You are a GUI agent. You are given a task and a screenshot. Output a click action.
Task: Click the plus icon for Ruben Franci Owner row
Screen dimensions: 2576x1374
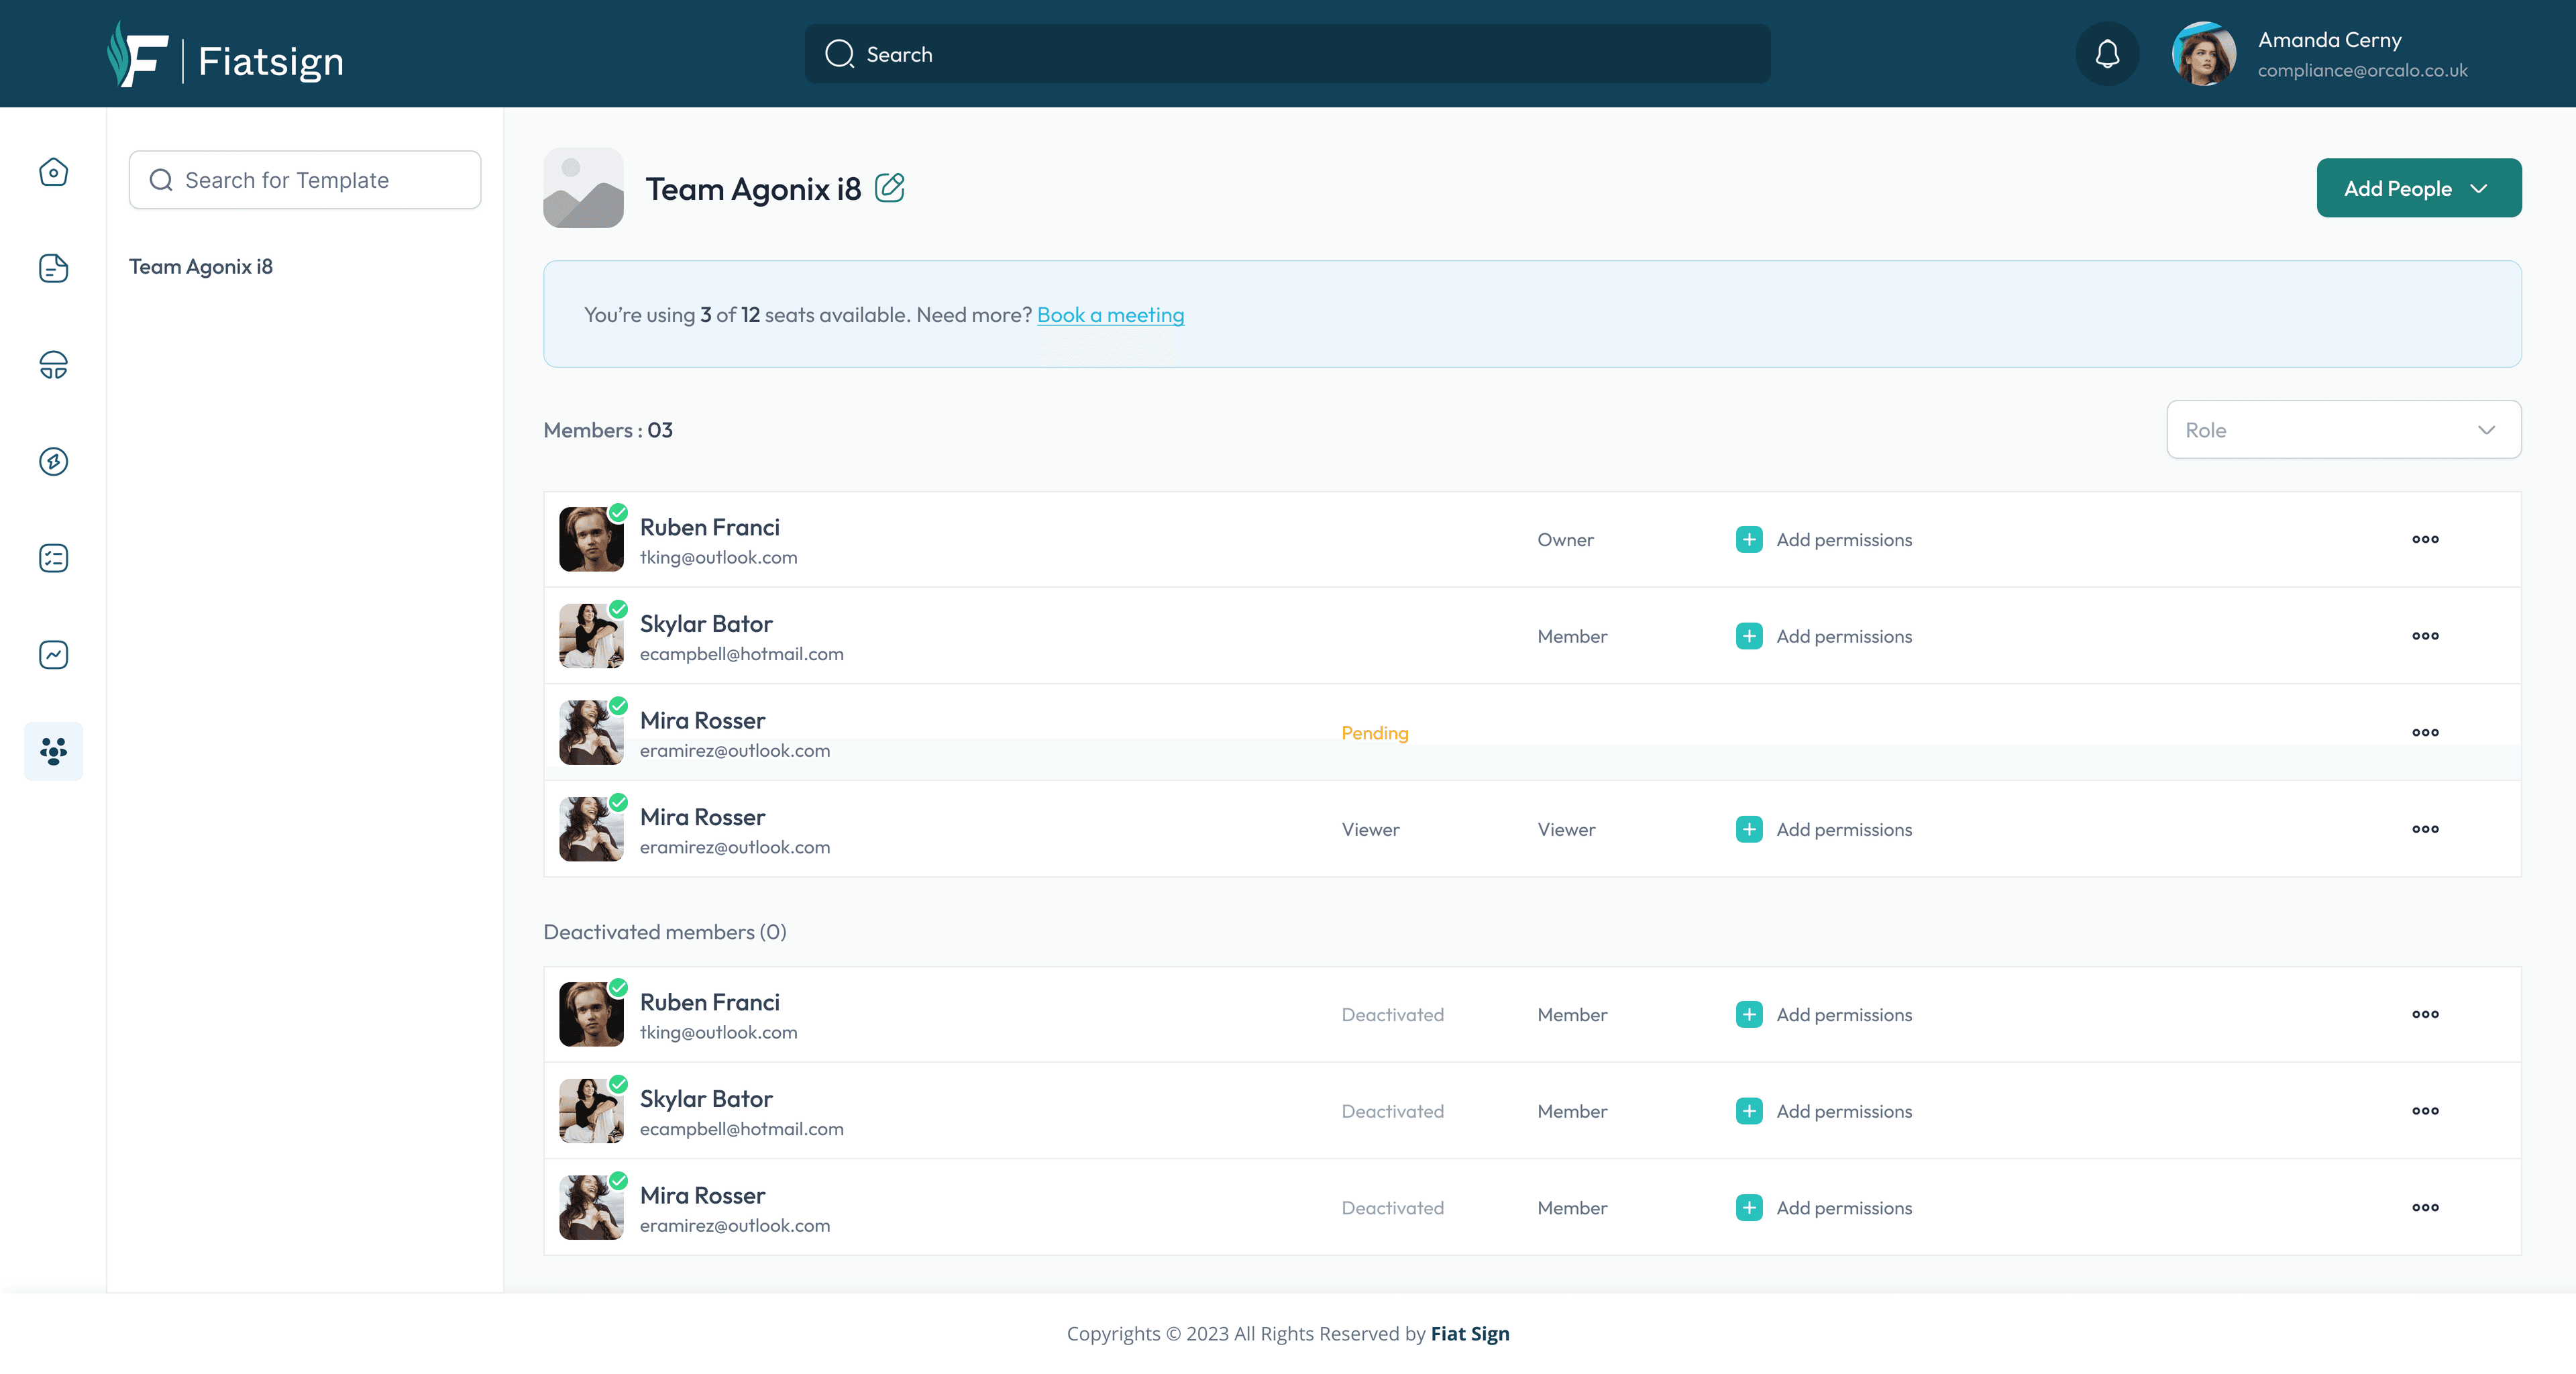[x=1749, y=540]
